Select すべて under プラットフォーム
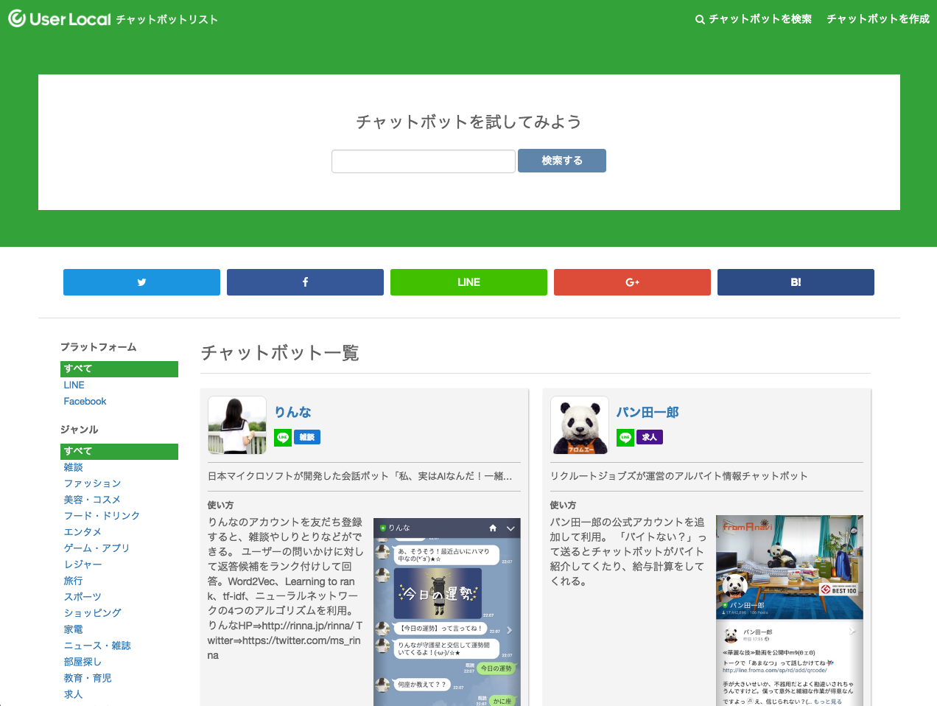 point(119,369)
